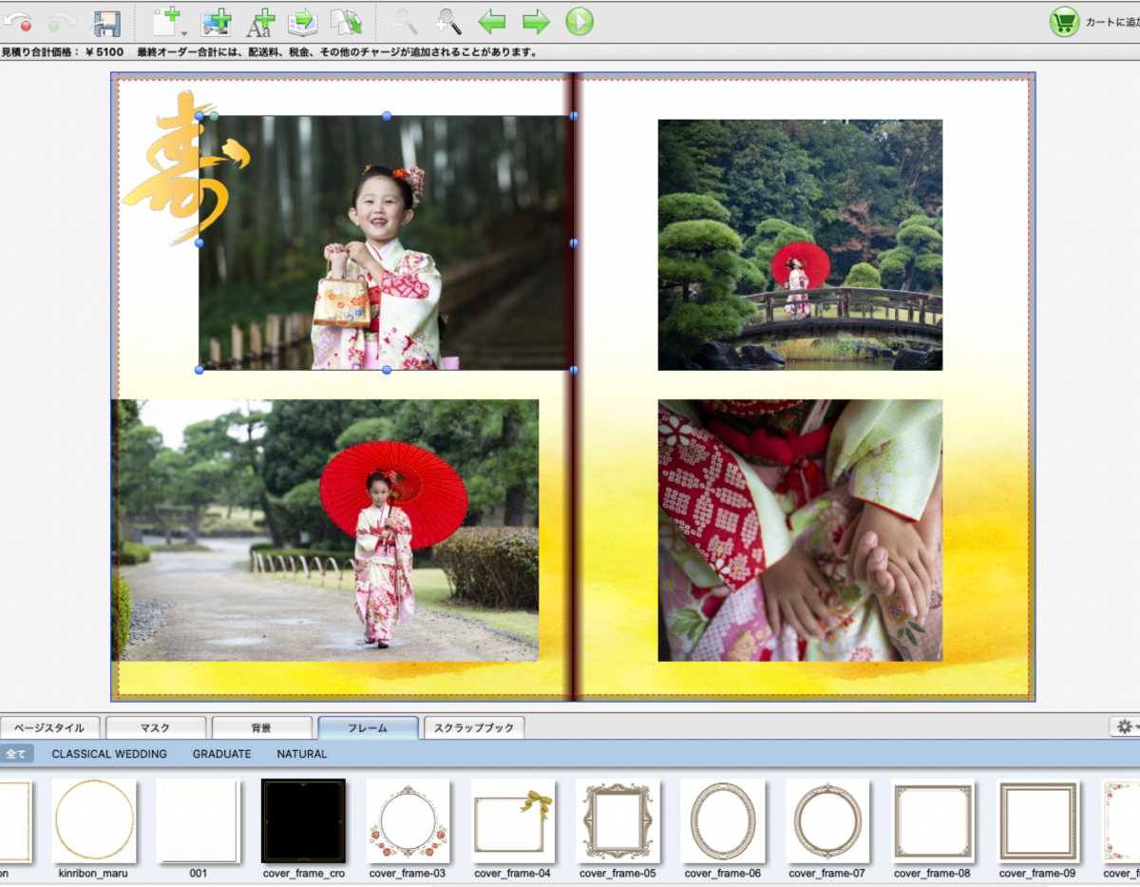This screenshot has width=1140, height=887.
Task: Choose the kinribon_maru circular frame thumbnail
Action: [x=93, y=820]
